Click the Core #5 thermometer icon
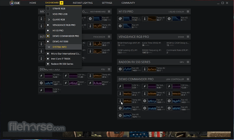The image size is (234, 140). 90,51
